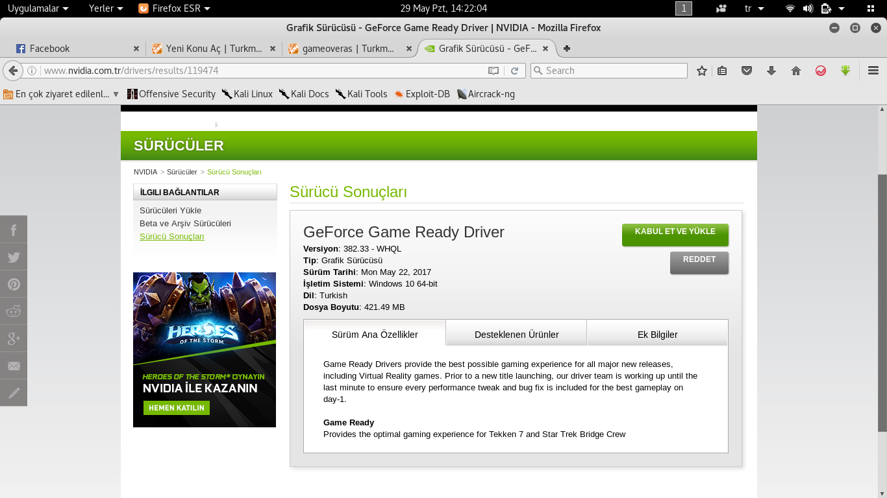Close the gameoveras tab
The image size is (887, 498).
409,49
